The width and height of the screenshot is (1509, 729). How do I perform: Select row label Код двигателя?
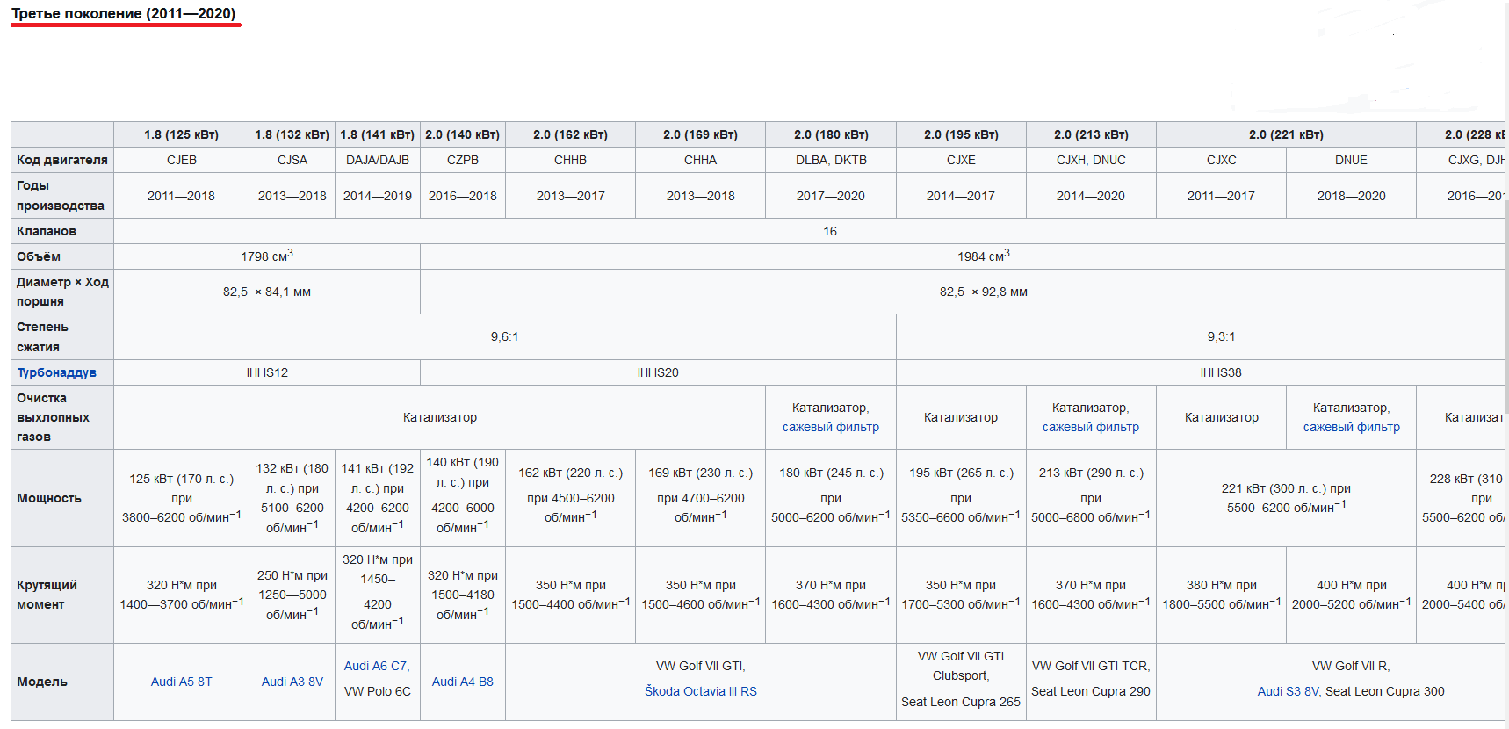pos(62,160)
